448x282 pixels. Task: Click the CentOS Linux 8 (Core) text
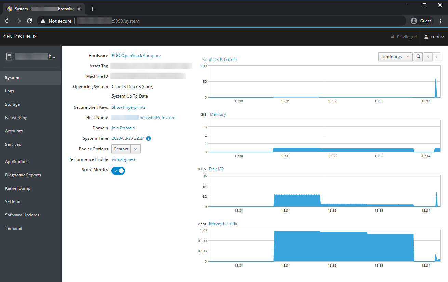pyautogui.click(x=132, y=87)
